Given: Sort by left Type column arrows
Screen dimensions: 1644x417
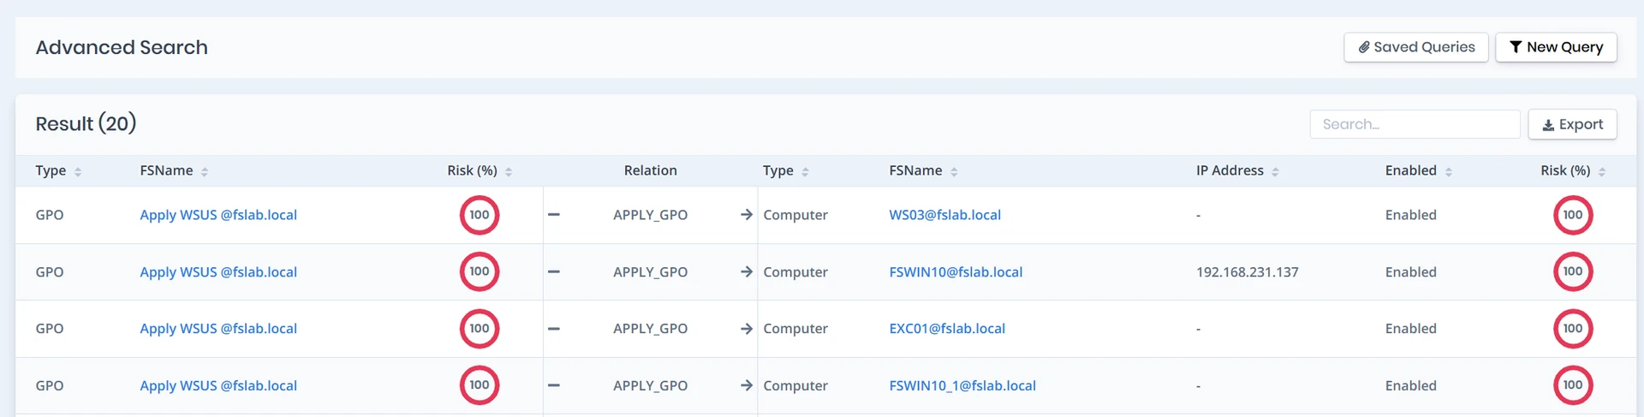Looking at the screenshot, I should tap(78, 172).
